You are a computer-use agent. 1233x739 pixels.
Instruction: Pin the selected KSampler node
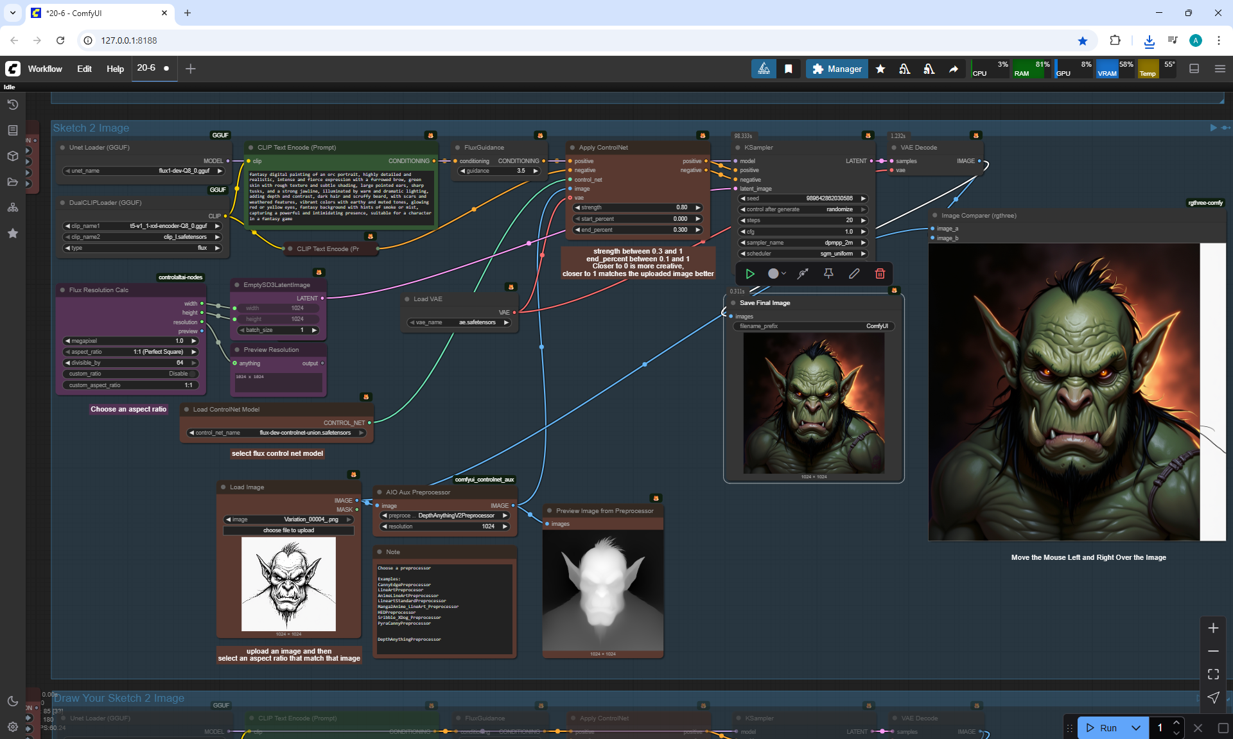tap(828, 274)
